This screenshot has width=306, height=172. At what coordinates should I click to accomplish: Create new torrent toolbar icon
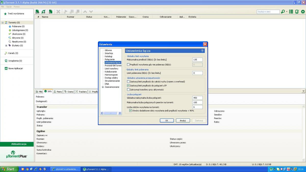[x=50, y=12]
